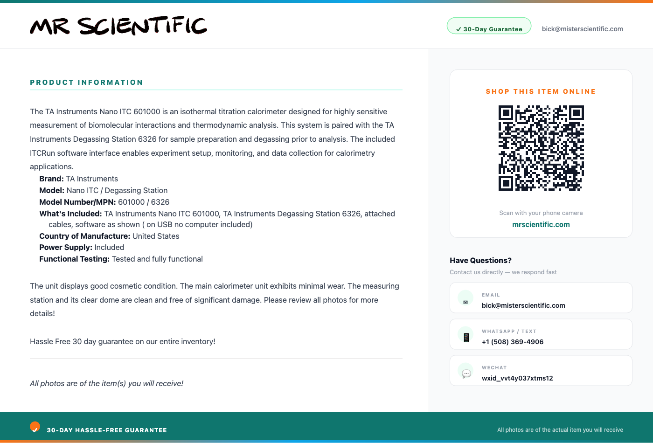Click the WeChat ID wxid_vvt4y037xtms12
This screenshot has width=653, height=443.
point(517,378)
